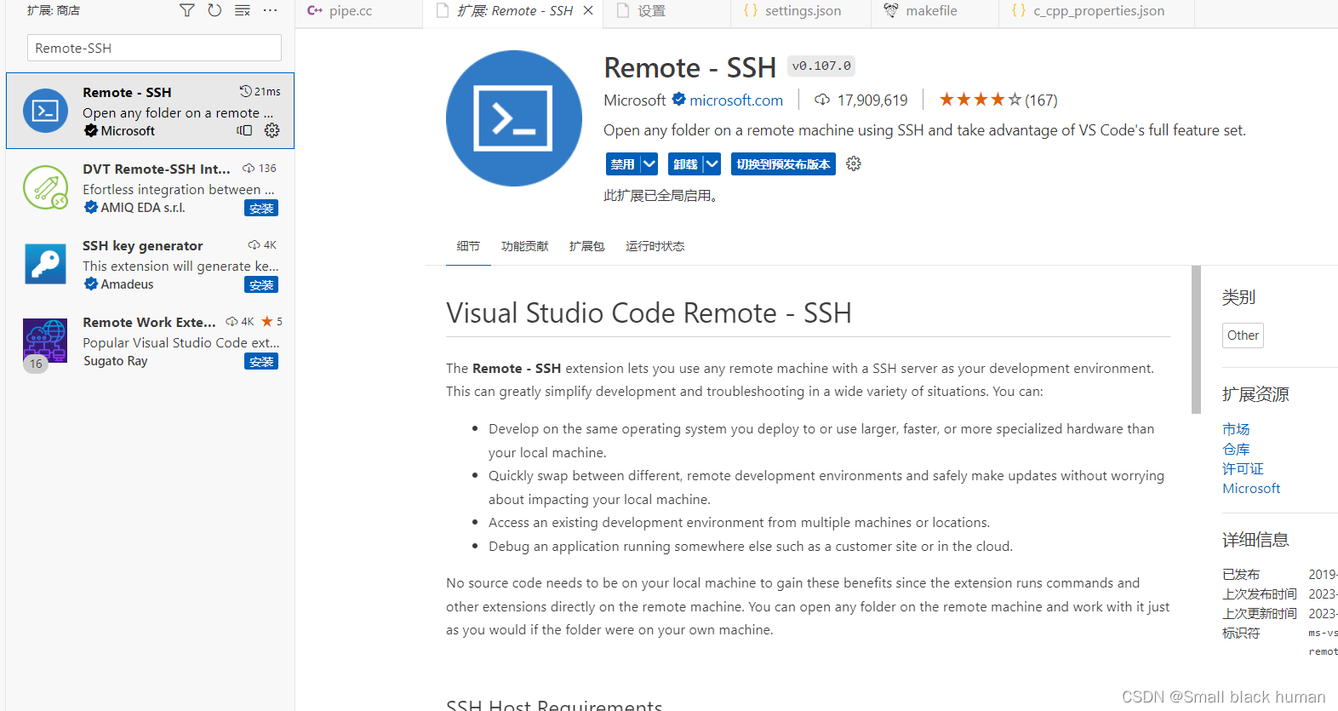Install the DVT Remote-SSH Integration extension
1338x711 pixels.
261,209
